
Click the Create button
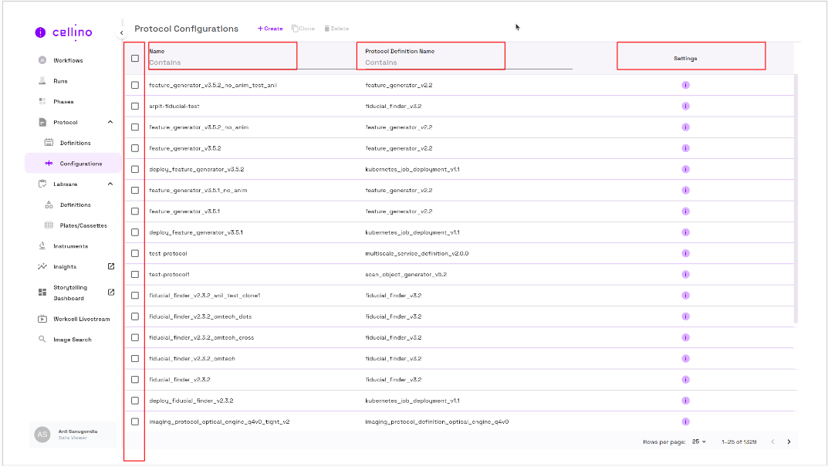click(270, 29)
